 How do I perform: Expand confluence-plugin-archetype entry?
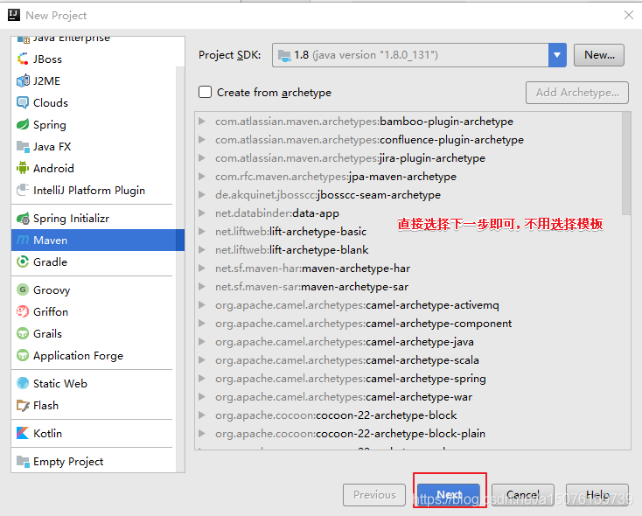coord(201,140)
